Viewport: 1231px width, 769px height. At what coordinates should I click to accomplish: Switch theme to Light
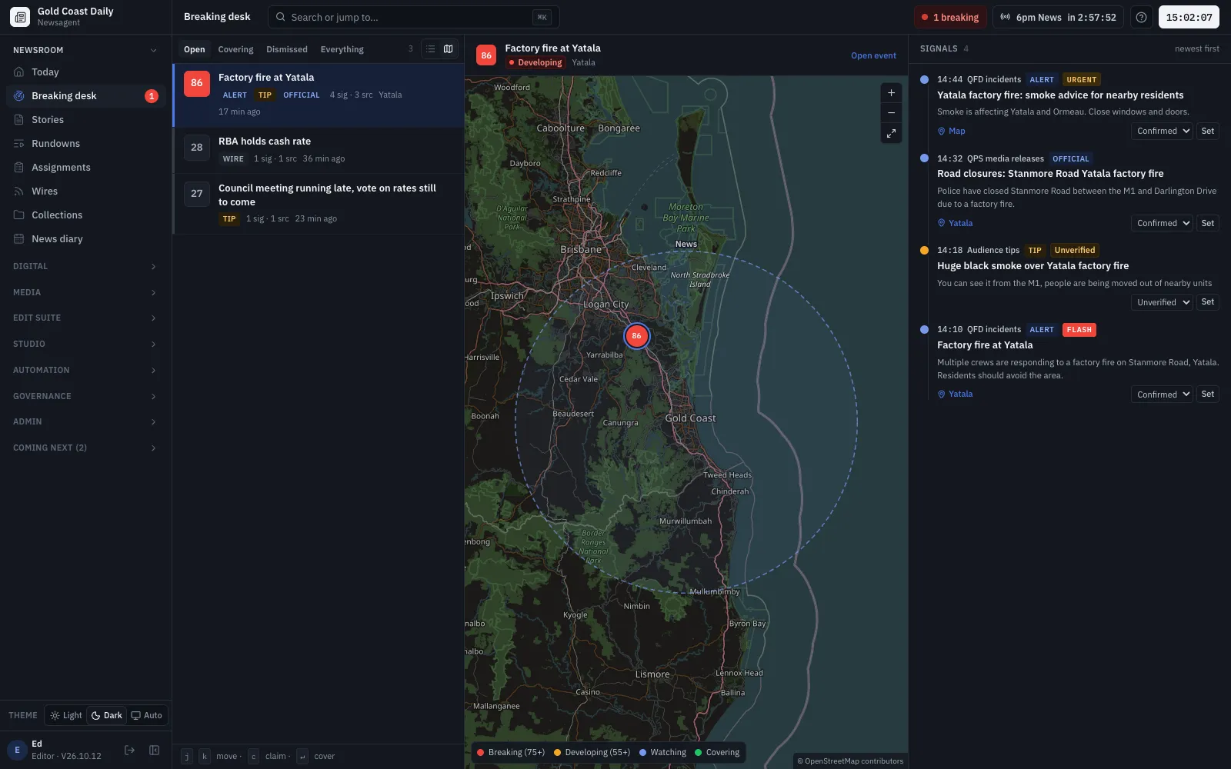[66, 716]
